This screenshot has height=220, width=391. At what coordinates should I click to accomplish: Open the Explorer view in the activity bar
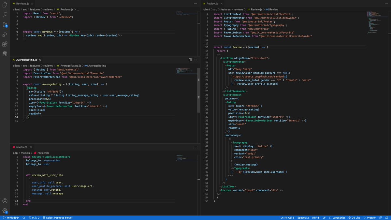tap(5, 5)
